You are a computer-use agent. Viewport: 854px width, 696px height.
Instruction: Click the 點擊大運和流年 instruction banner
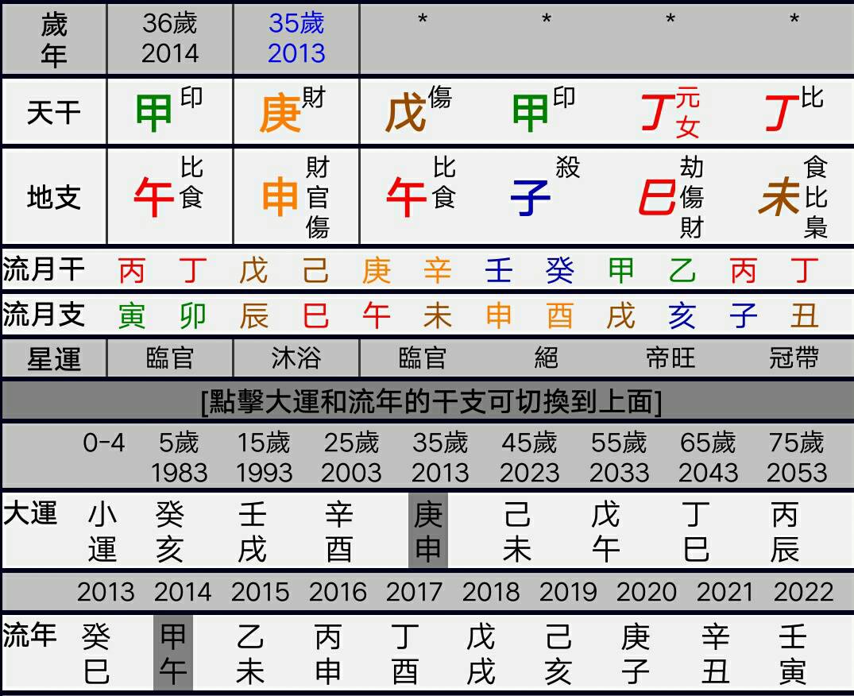pyautogui.click(x=431, y=402)
